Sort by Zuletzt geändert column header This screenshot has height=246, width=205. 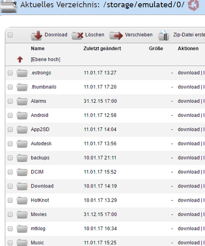tap(102, 49)
